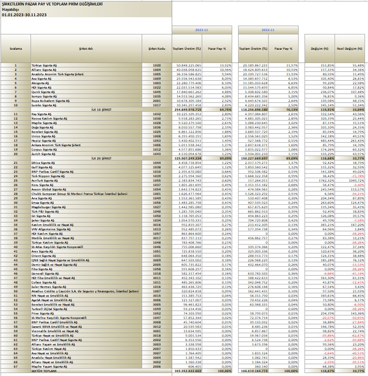Select first-twenty subtotal '325.507.249.334'

[187, 158]
